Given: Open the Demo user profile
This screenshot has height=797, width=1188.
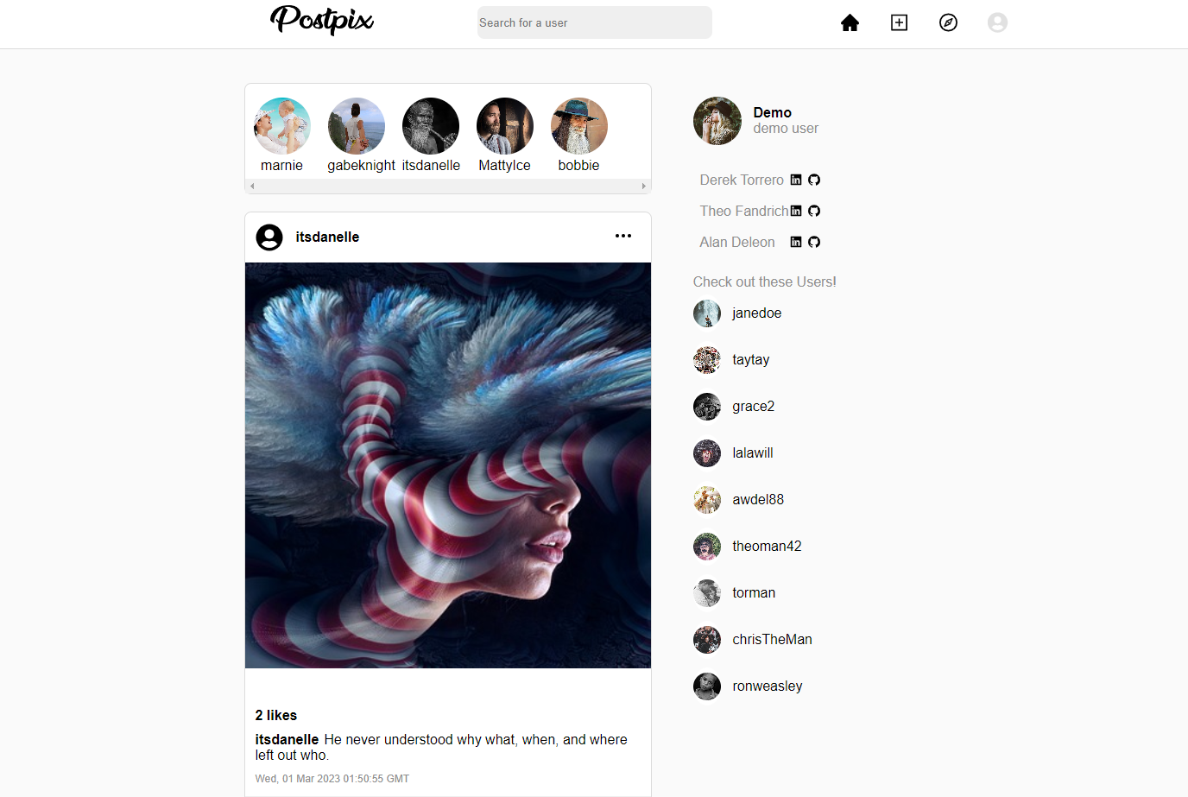Looking at the screenshot, I should 772,112.
